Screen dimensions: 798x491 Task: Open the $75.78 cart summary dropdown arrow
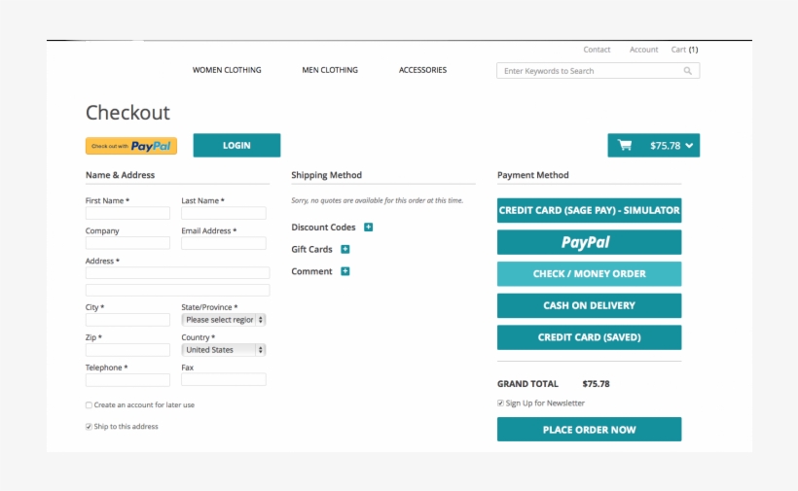click(689, 146)
